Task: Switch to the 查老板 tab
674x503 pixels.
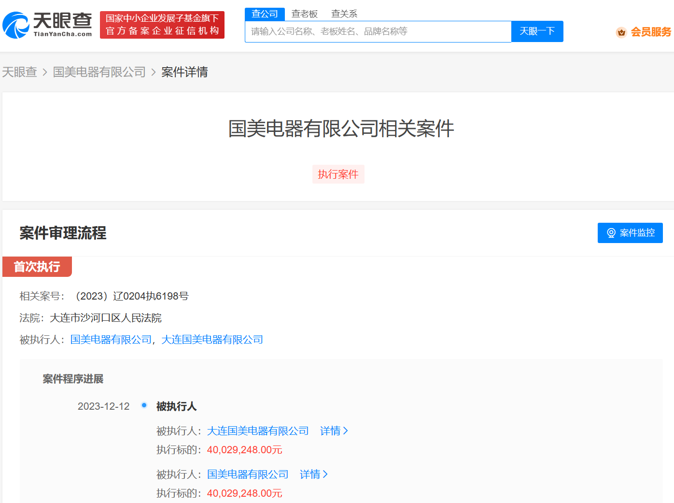Action: point(304,14)
